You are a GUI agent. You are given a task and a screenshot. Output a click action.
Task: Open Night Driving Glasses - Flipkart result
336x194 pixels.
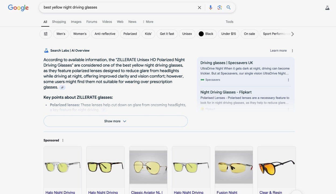pyautogui.click(x=226, y=92)
